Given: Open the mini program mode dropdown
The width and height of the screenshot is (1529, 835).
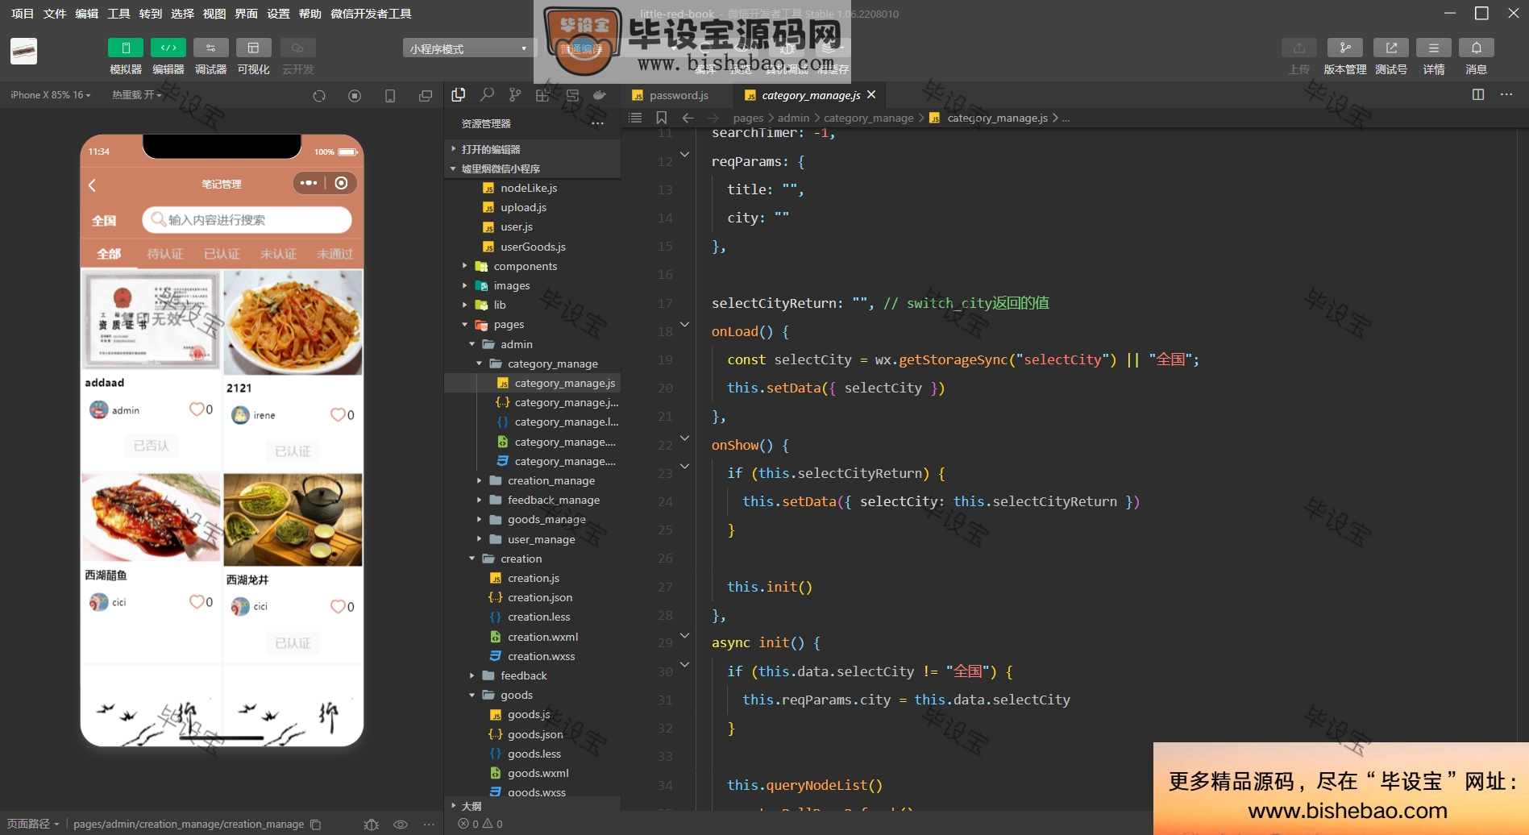Looking at the screenshot, I should coord(469,48).
